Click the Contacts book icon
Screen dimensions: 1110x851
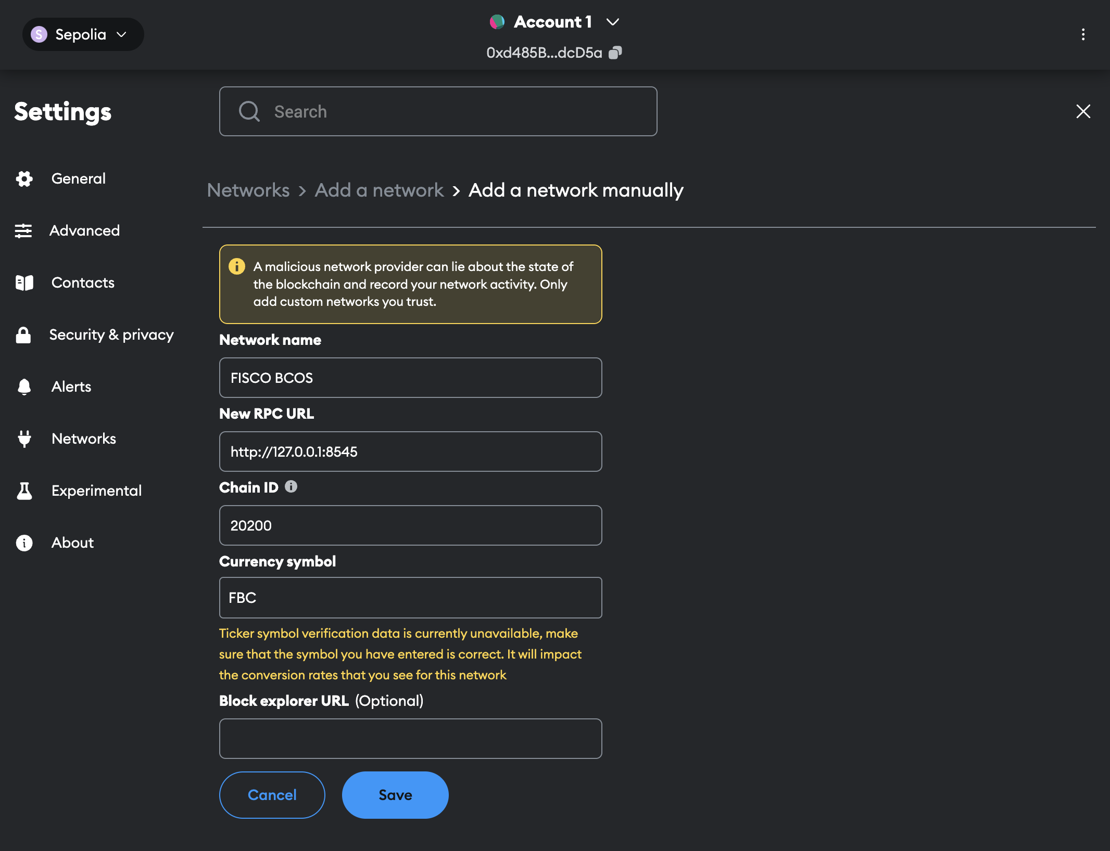24,283
